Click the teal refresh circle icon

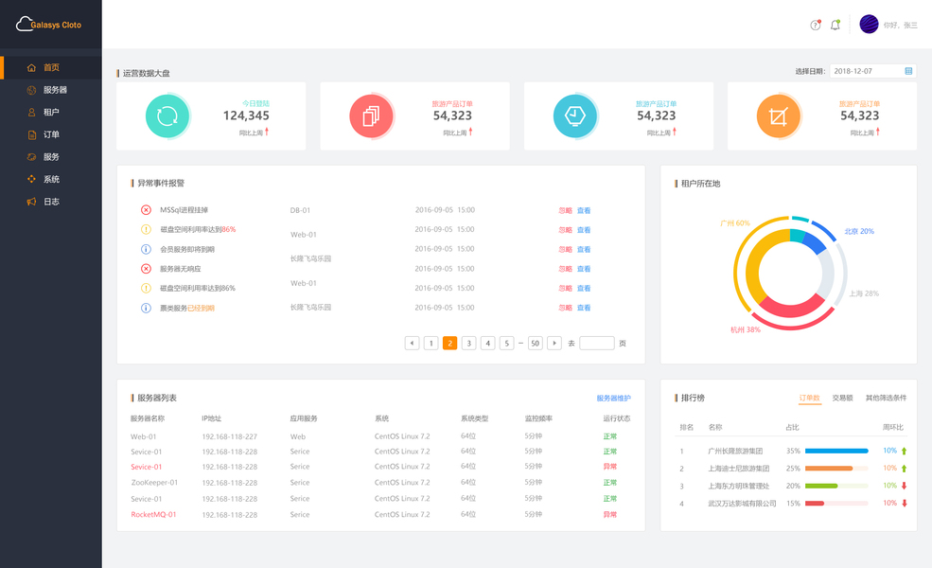tap(167, 116)
